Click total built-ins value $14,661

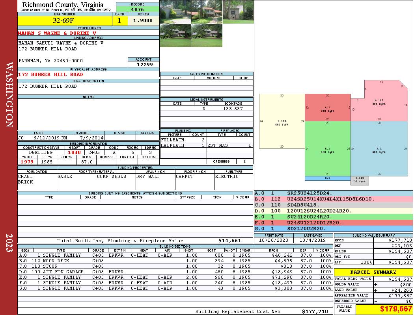(x=230, y=241)
